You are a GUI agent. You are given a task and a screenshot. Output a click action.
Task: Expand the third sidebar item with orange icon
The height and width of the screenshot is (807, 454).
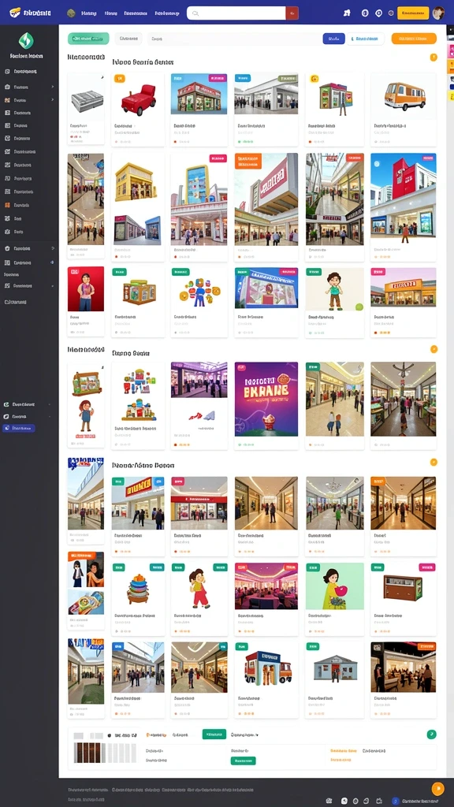29,100
